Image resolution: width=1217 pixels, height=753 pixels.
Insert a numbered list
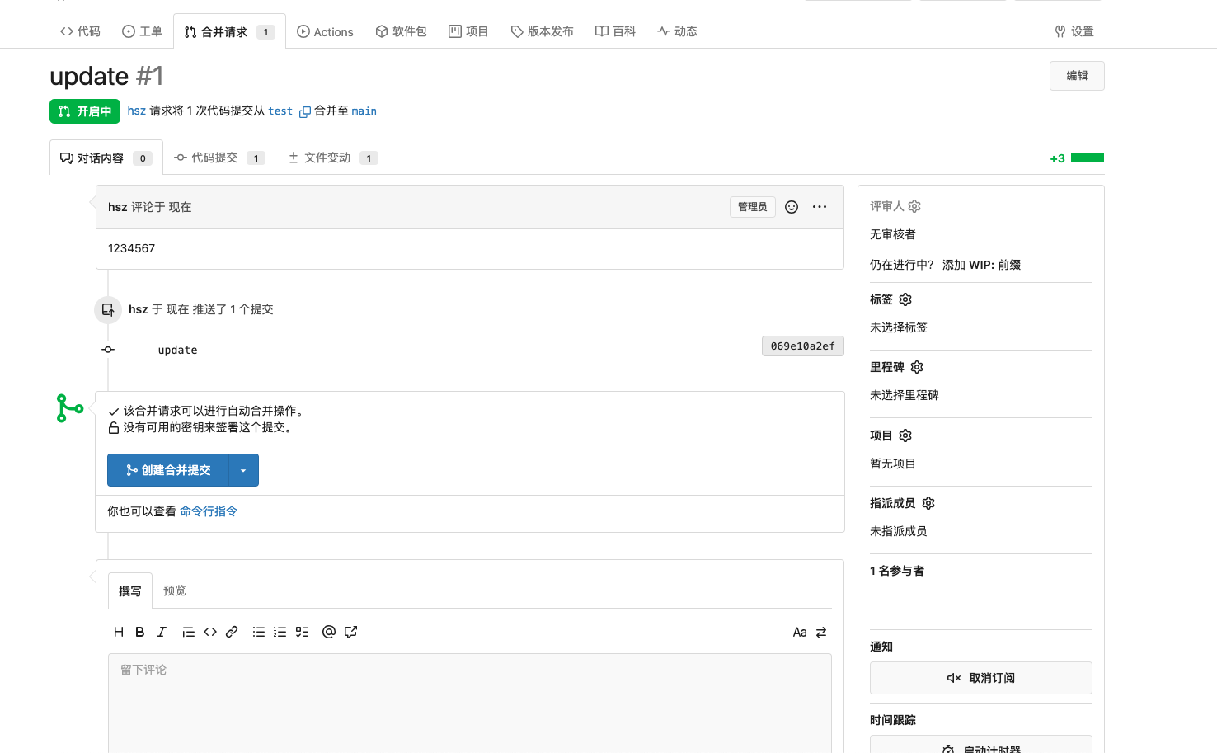[x=280, y=632]
